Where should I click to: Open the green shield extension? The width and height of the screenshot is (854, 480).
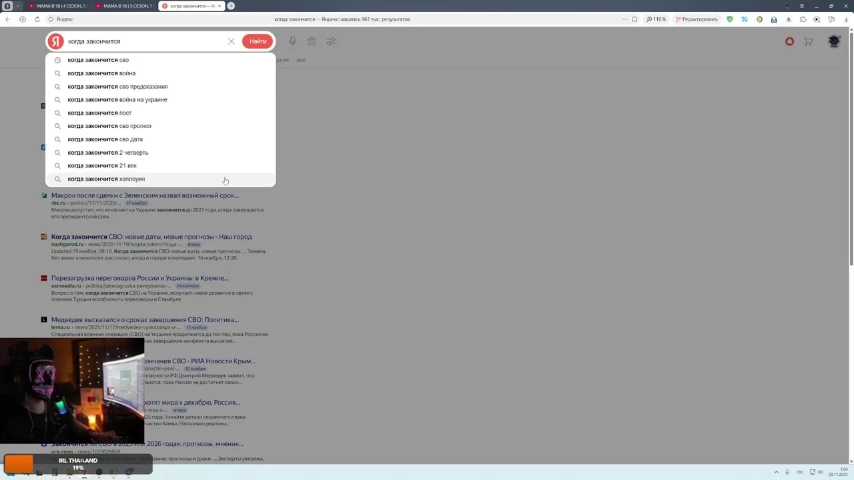(x=730, y=19)
